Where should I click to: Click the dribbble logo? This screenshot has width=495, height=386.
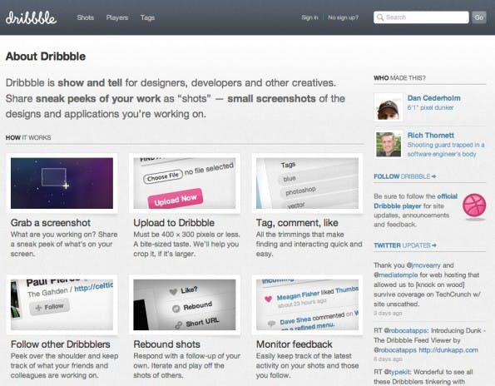[x=31, y=17]
